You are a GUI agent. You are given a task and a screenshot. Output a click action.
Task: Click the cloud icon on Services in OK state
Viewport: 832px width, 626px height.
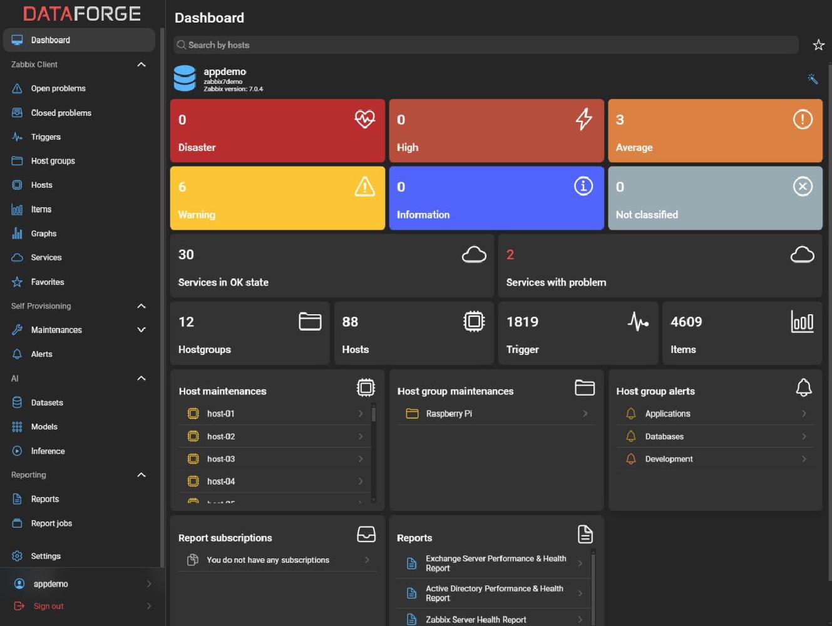click(x=474, y=254)
